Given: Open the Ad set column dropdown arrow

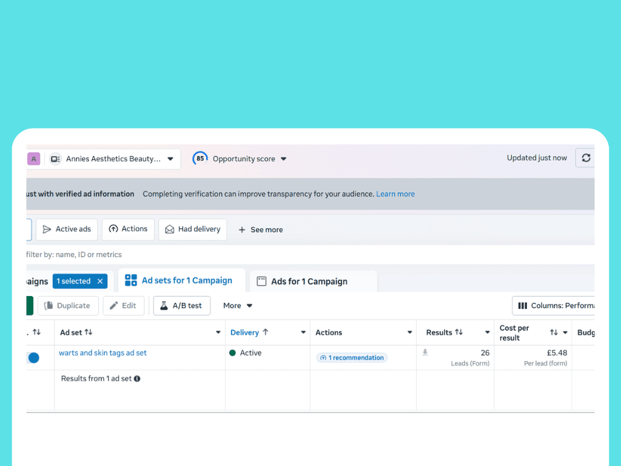Looking at the screenshot, I should pos(218,333).
